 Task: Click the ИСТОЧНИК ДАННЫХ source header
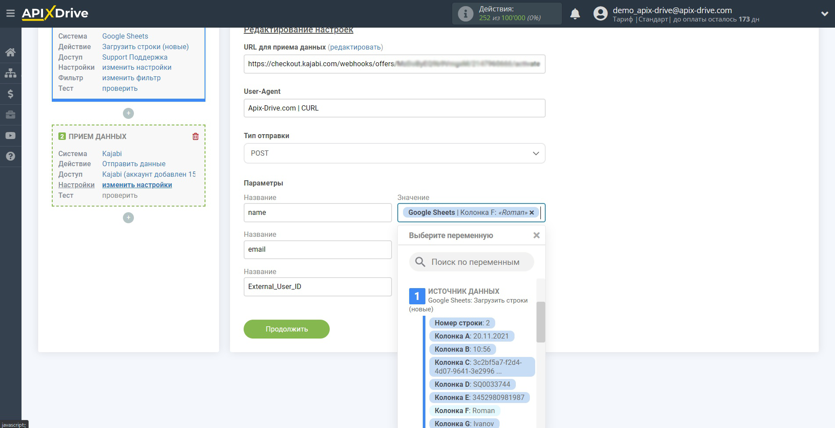point(464,291)
